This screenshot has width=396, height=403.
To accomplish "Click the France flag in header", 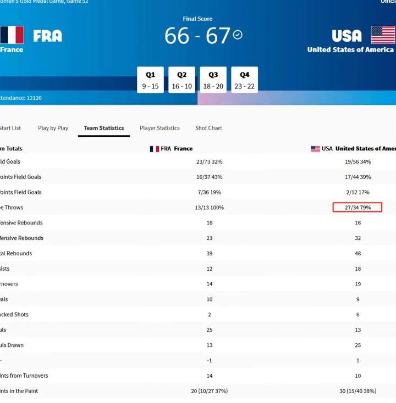I will click(x=12, y=35).
